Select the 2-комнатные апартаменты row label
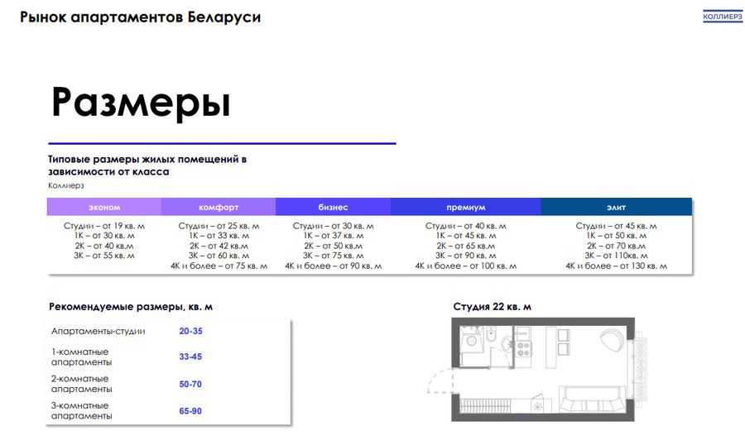745x445 pixels. pyautogui.click(x=81, y=384)
